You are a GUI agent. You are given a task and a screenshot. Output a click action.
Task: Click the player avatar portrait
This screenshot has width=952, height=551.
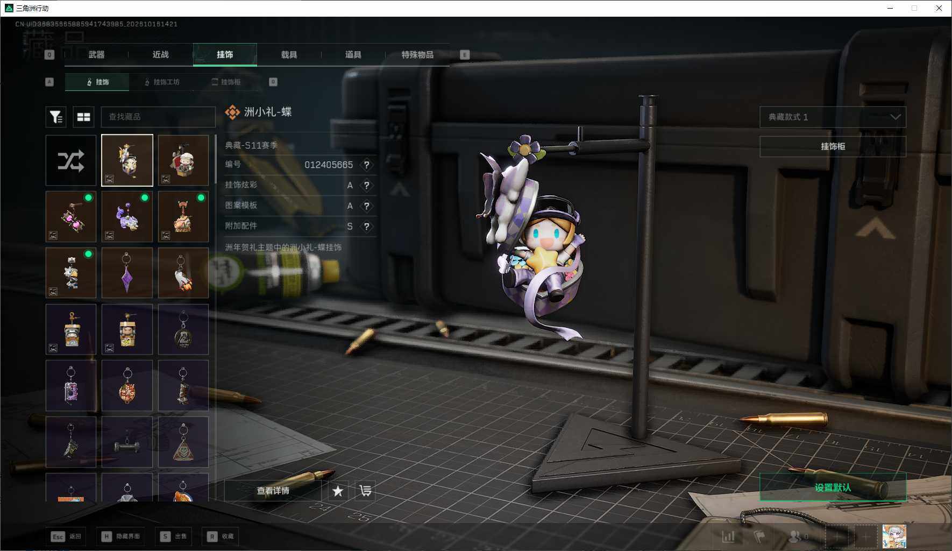pos(894,536)
